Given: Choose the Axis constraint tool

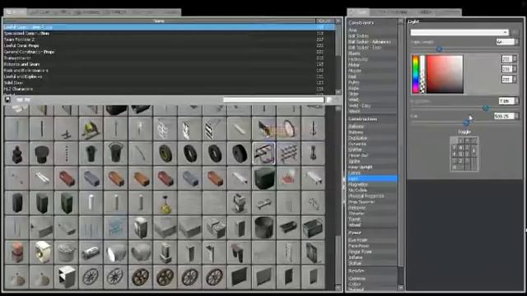Looking at the screenshot, I should coord(371,30).
